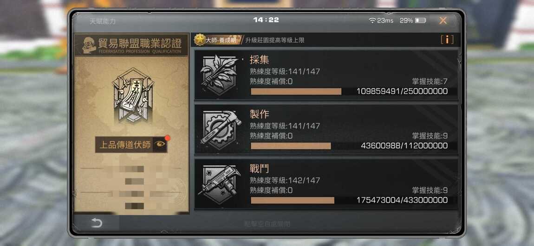Click the trade federation mascot logo
Image resolution: width=534 pixels, height=246 pixels.
89,45
